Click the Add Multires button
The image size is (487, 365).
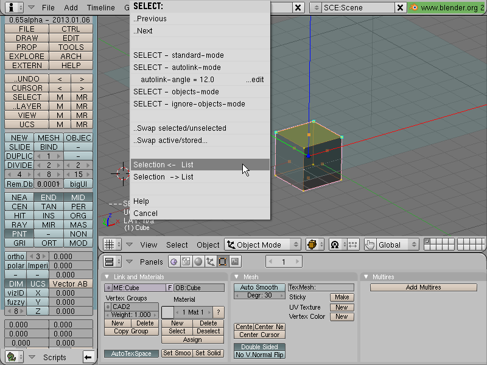(423, 287)
